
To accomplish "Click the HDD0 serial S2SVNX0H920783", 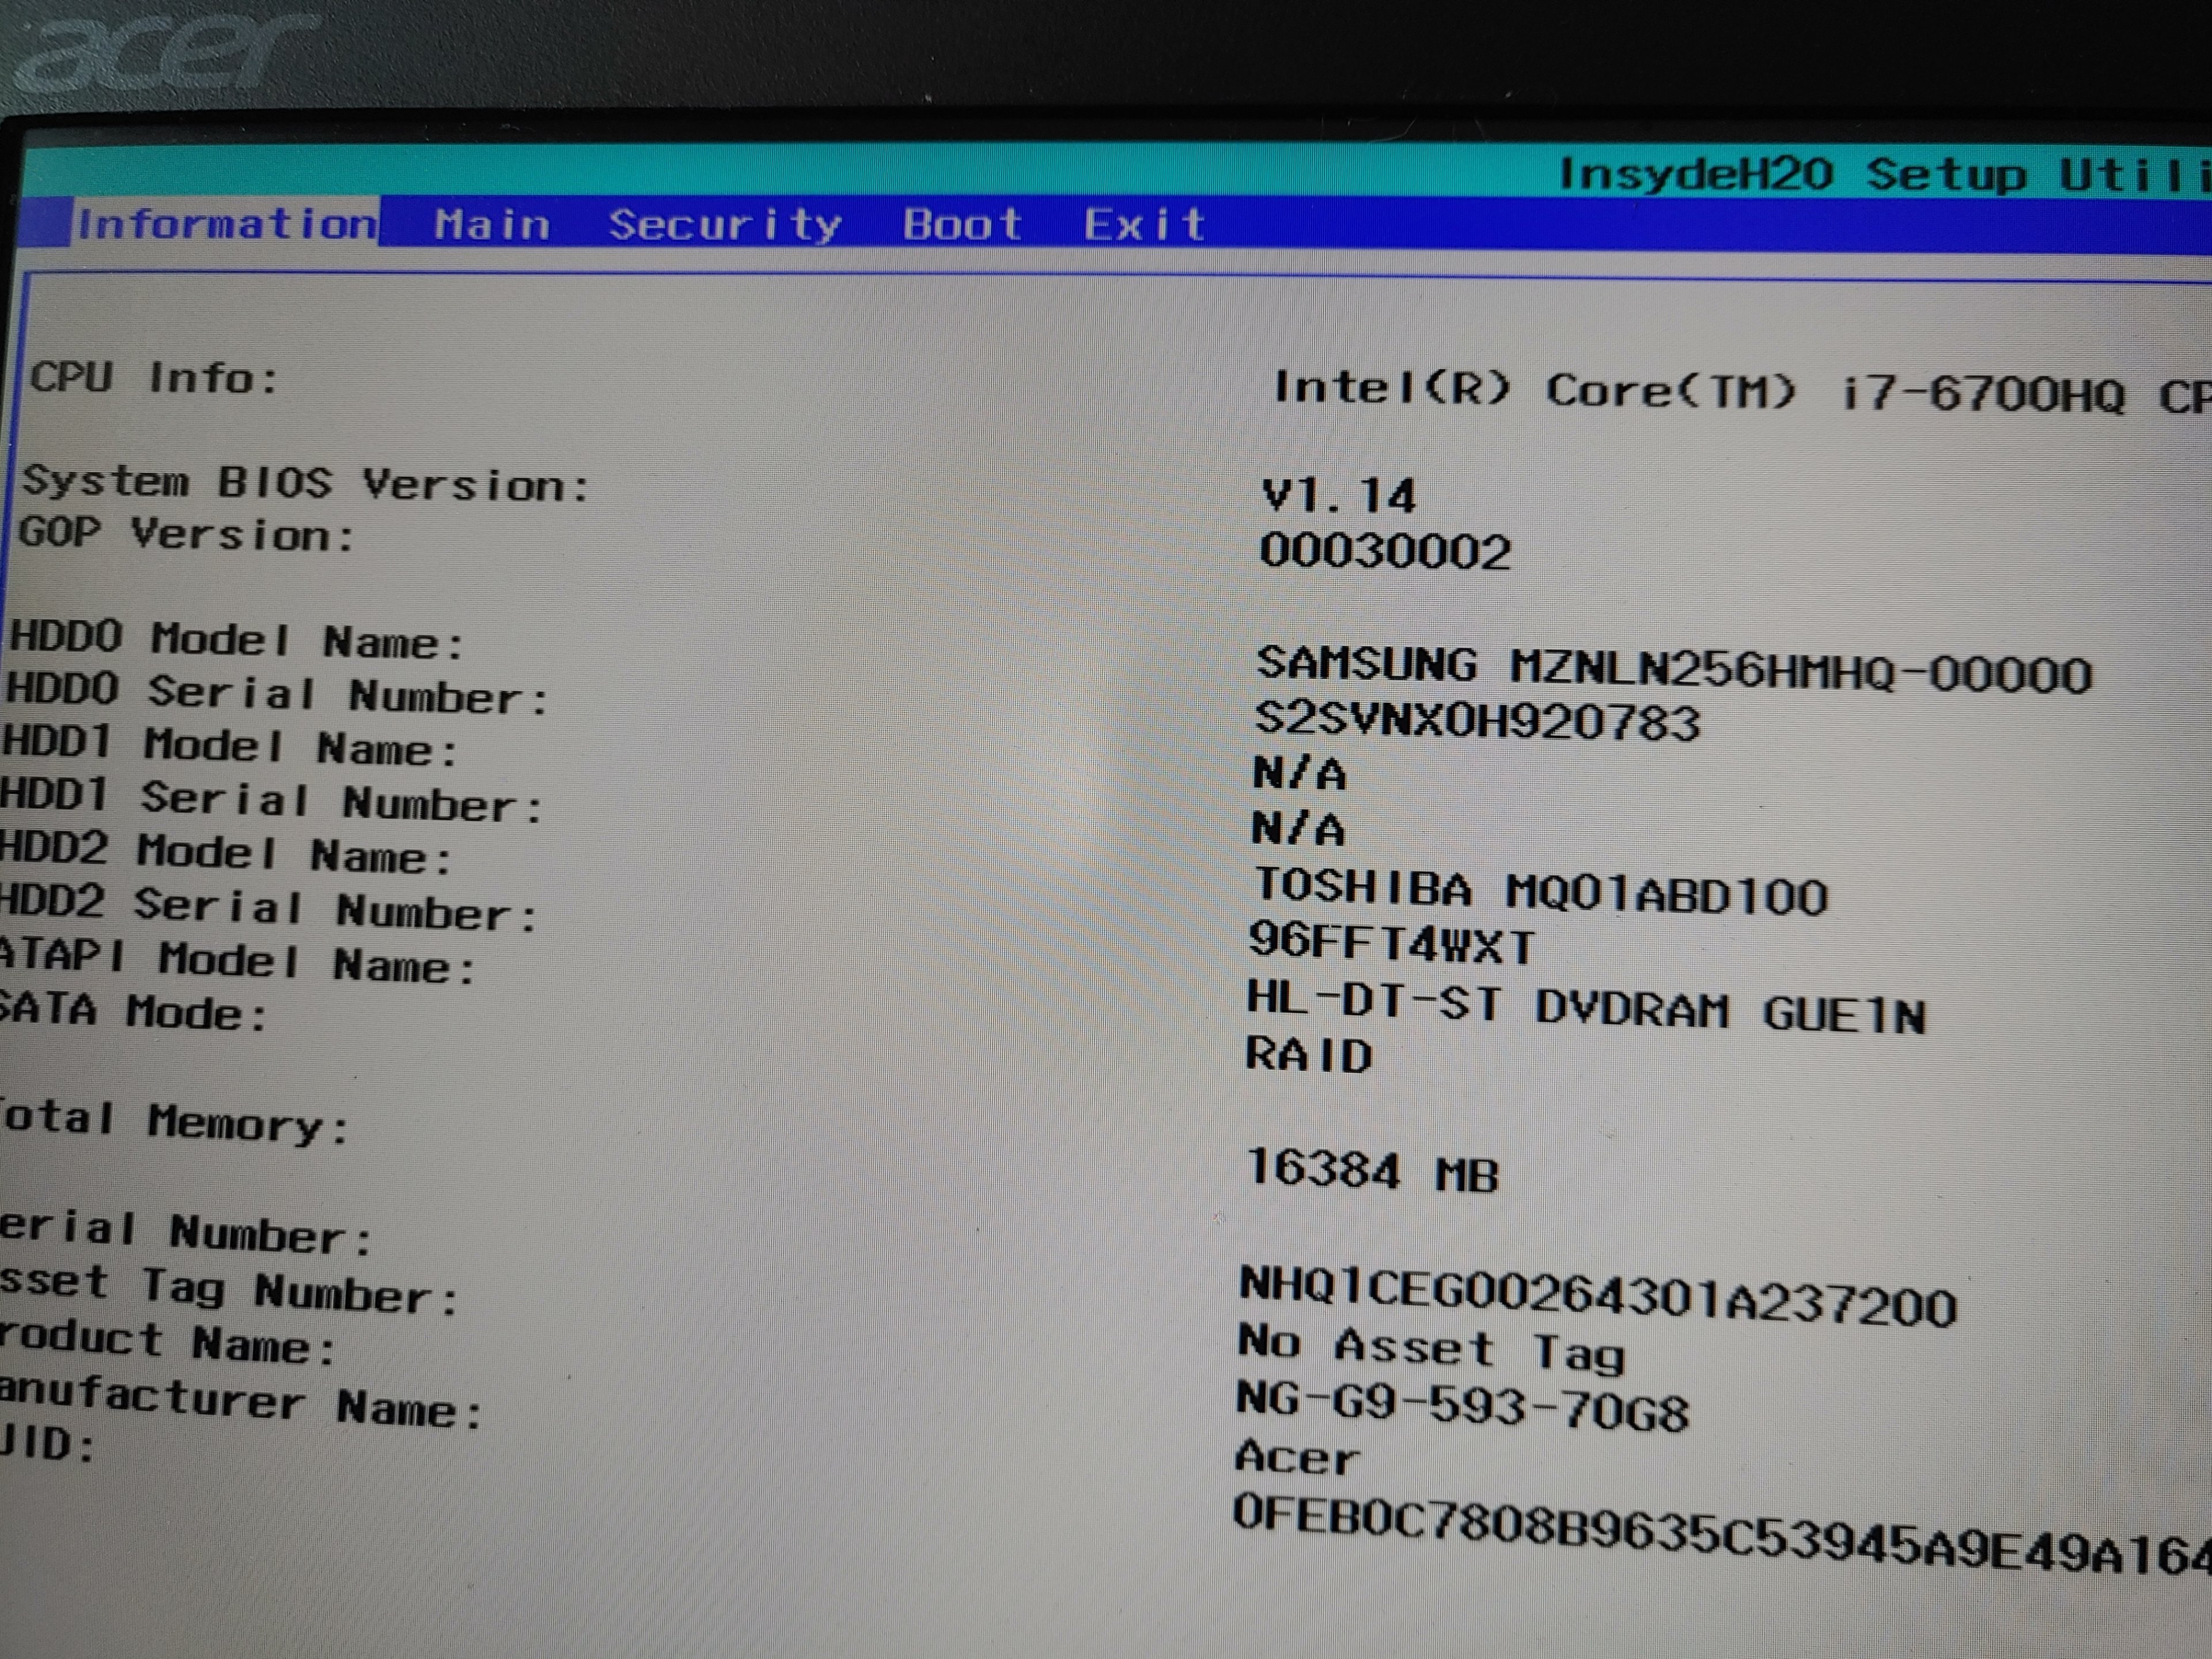I will click(x=1477, y=721).
